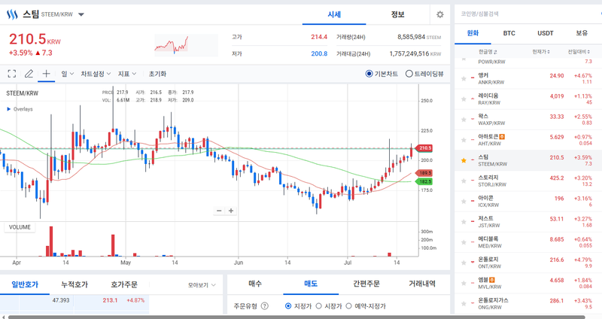The width and height of the screenshot is (602, 319).
Task: Zoom out chart with minus button
Action: pyautogui.click(x=219, y=211)
